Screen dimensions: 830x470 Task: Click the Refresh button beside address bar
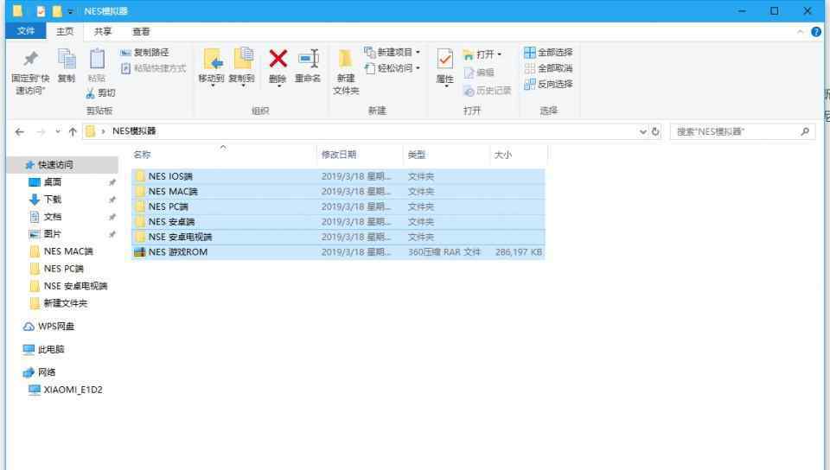pos(655,131)
